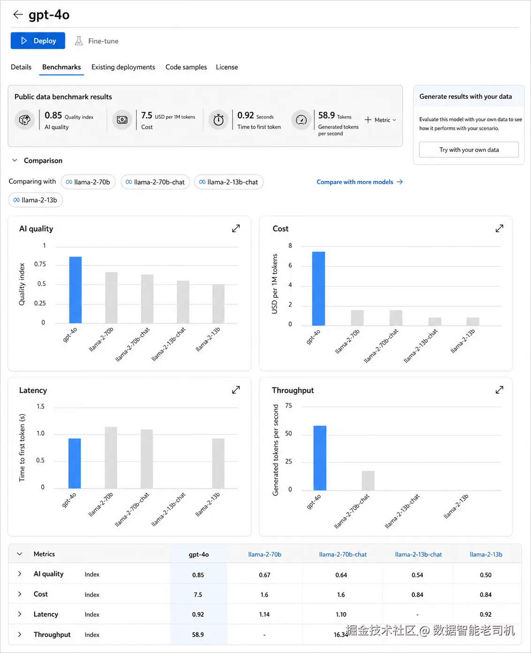Click the llama-2-70b bar in Latency chart
The image size is (531, 653).
click(x=111, y=458)
